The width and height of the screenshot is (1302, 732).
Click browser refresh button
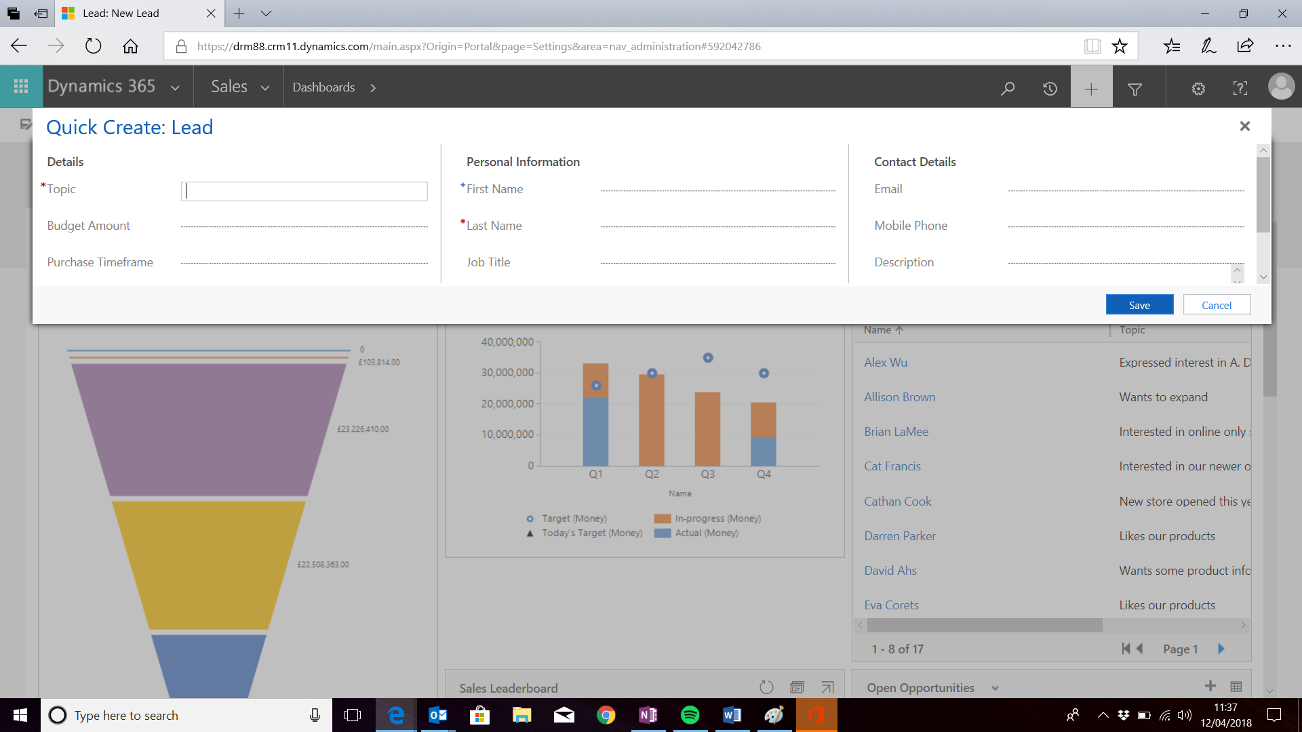click(93, 46)
